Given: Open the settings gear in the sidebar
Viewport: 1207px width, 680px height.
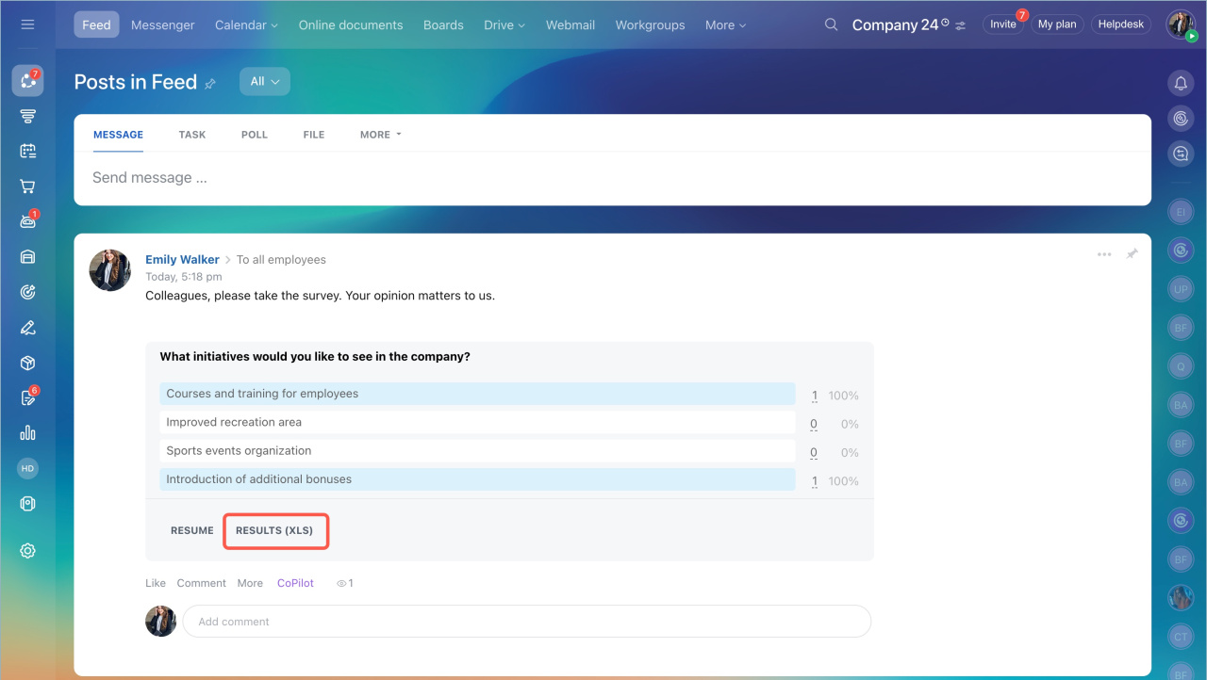Looking at the screenshot, I should 27,551.
